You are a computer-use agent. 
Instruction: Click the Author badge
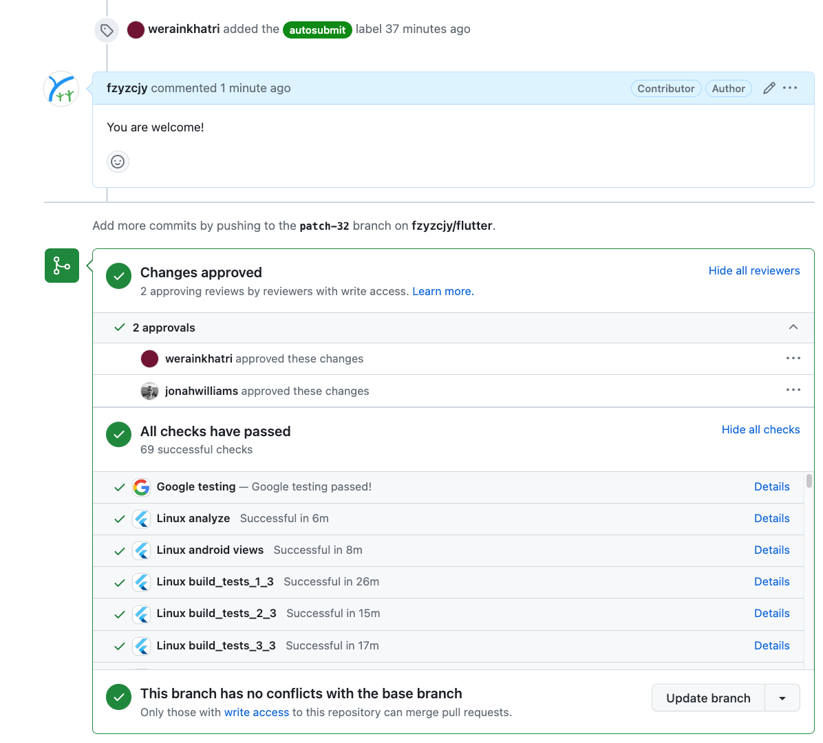click(728, 89)
